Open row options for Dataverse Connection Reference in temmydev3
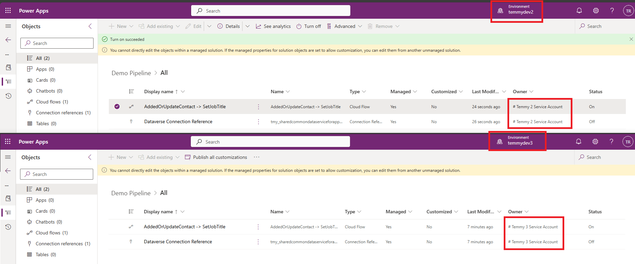The width and height of the screenshot is (635, 264). click(x=258, y=242)
